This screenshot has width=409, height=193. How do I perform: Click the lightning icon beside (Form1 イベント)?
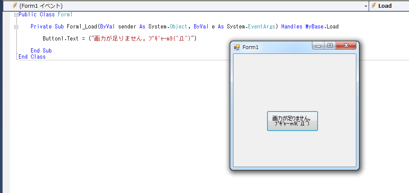15,6
